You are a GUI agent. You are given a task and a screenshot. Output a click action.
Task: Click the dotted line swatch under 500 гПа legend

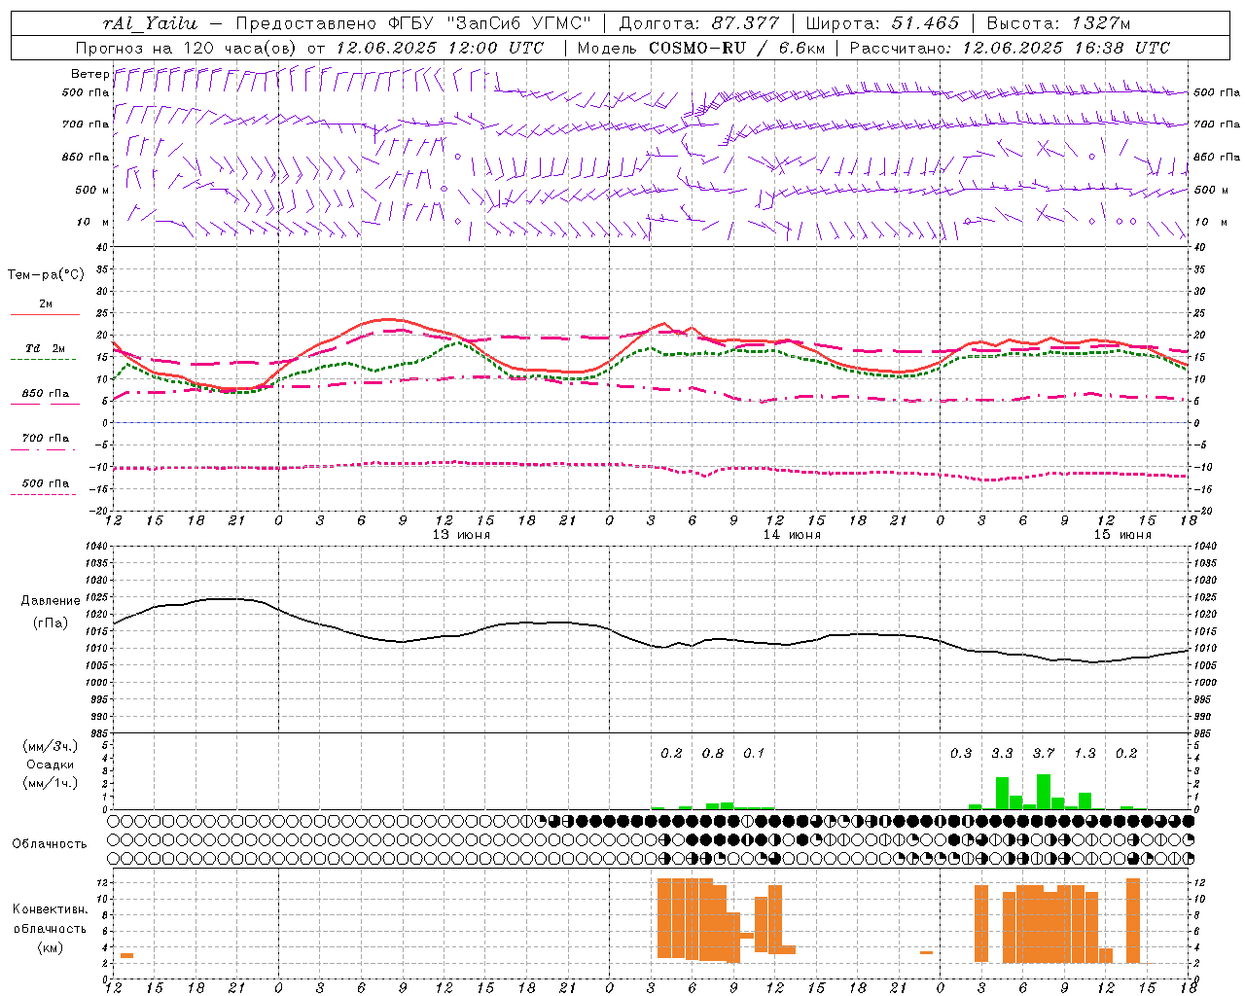45,494
